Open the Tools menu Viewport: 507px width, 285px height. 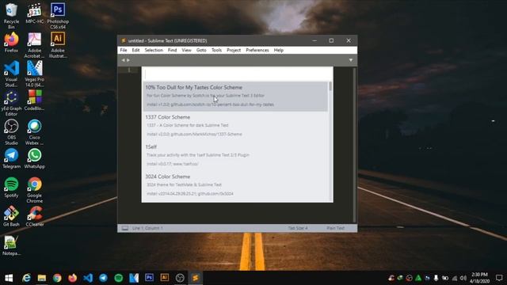point(216,50)
